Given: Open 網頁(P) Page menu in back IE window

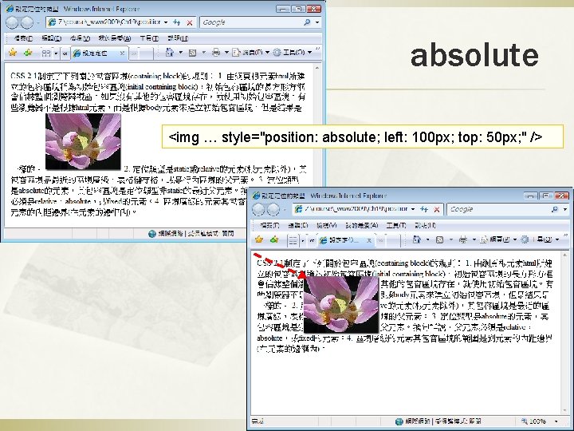Looking at the screenshot, I should 251,53.
